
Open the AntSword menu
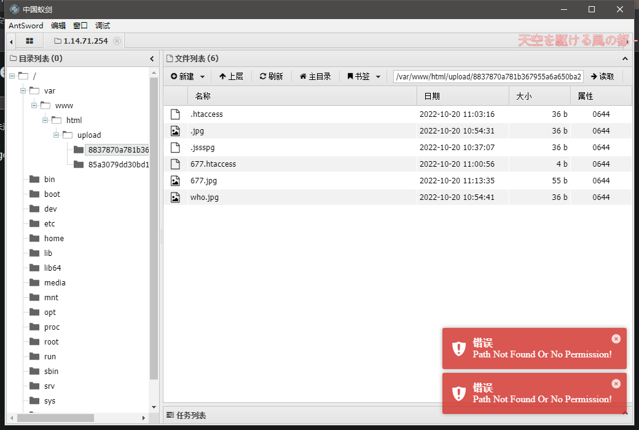26,25
